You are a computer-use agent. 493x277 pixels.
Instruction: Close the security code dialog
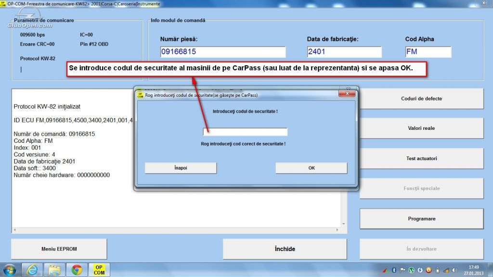pyautogui.click(x=347, y=93)
